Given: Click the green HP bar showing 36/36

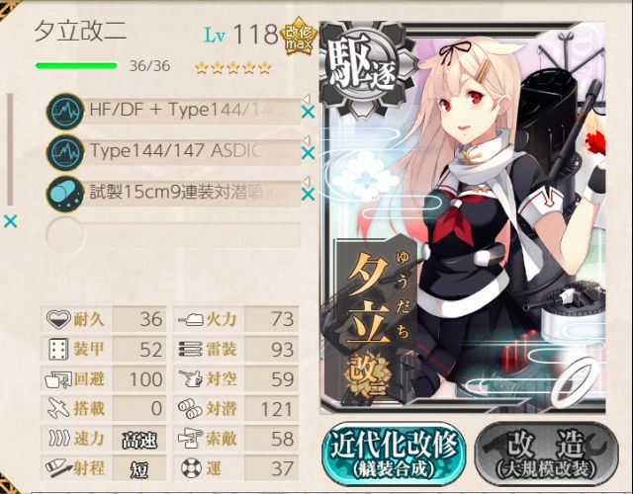Looking at the screenshot, I should click(x=76, y=66).
